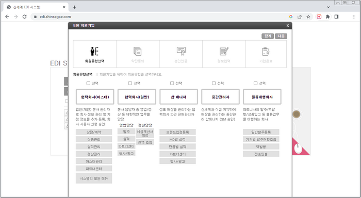Bookmark this page with the star icon

308,16
